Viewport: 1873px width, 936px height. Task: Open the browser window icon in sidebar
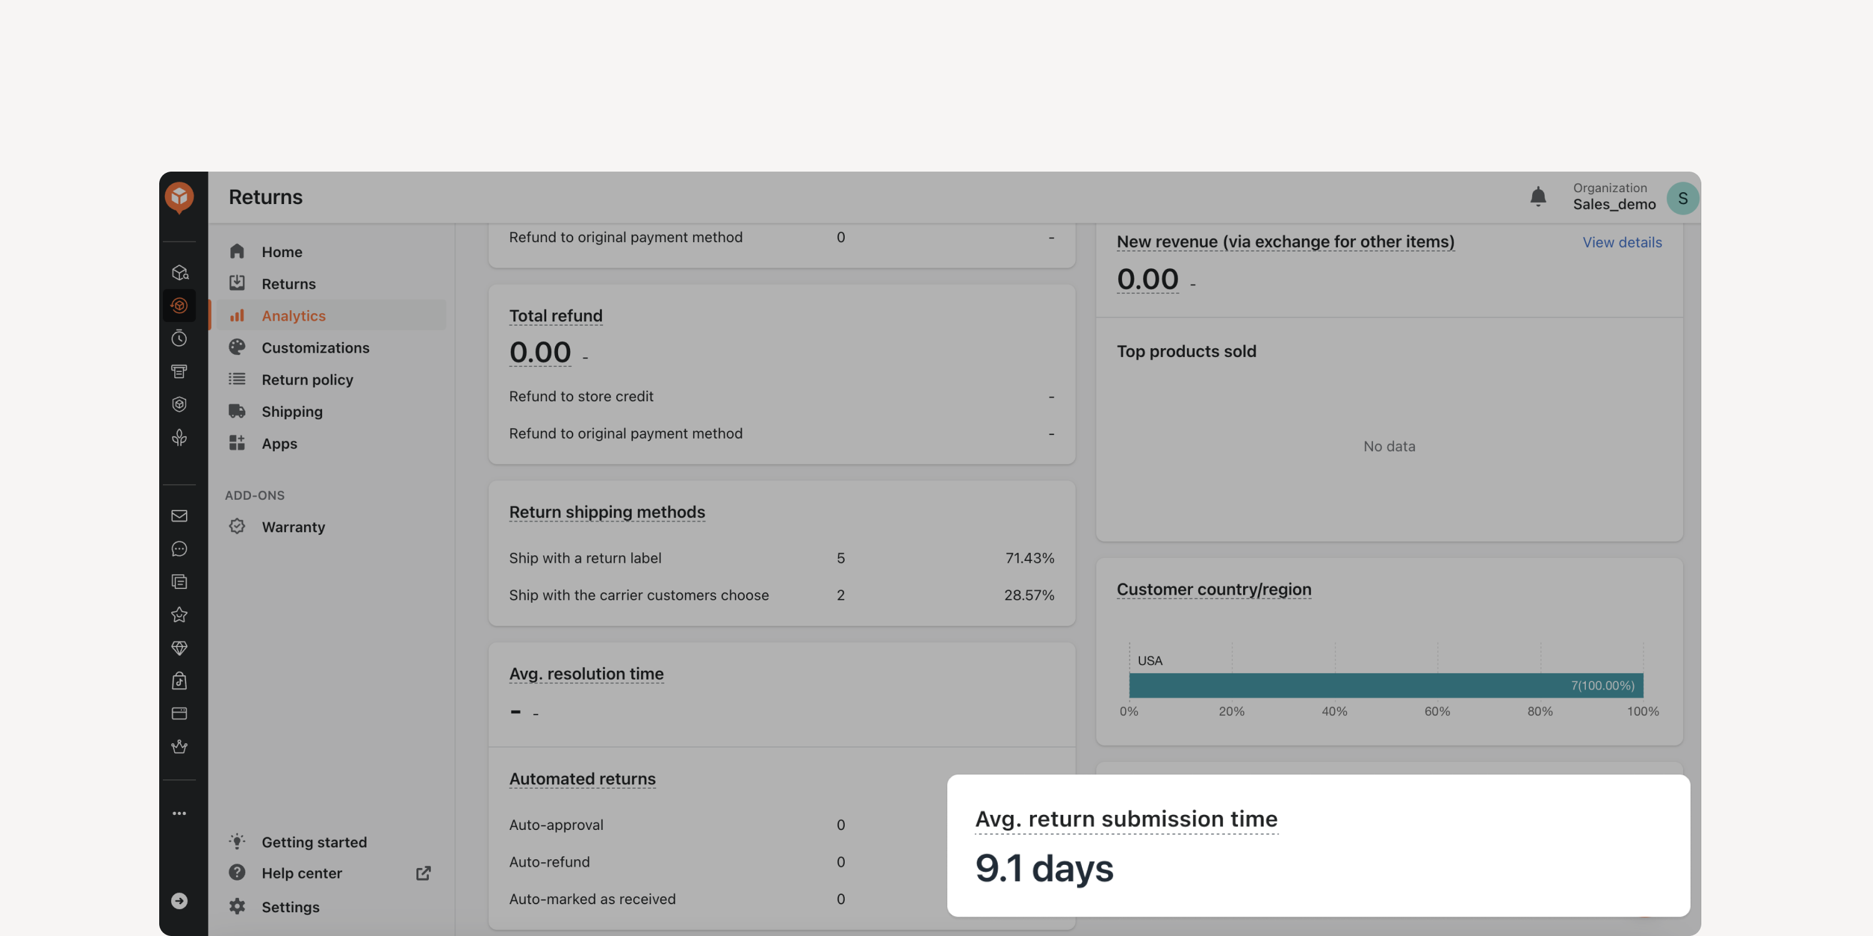pyautogui.click(x=179, y=714)
